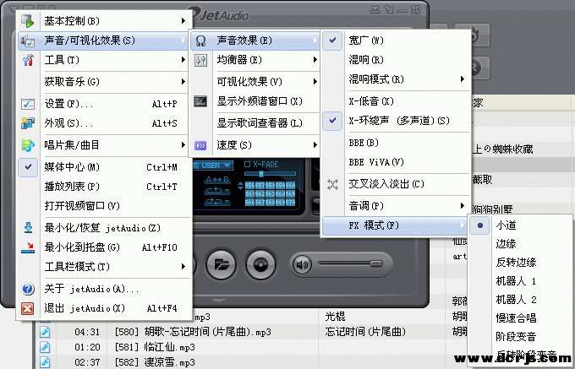Disable X-环绕声 (多声道) option
The height and width of the screenshot is (369, 575).
pos(397,122)
